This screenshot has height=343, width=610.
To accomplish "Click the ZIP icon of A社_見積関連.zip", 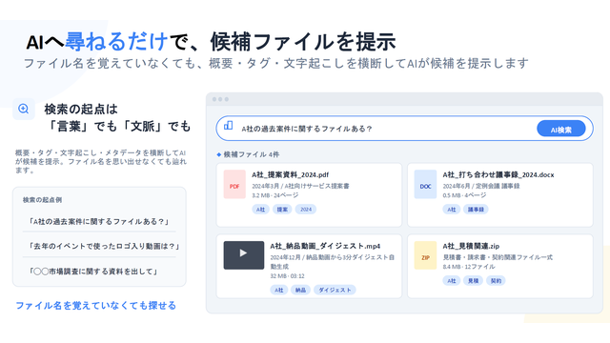I will pyautogui.click(x=425, y=255).
